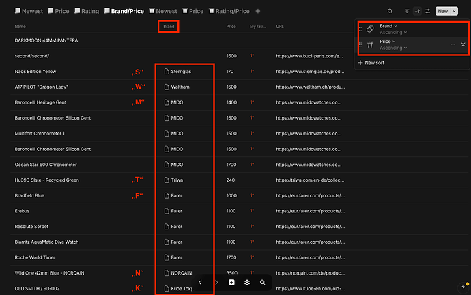The width and height of the screenshot is (471, 295).
Task: Click the Brand relation icon in sort panel
Action: [x=370, y=29]
